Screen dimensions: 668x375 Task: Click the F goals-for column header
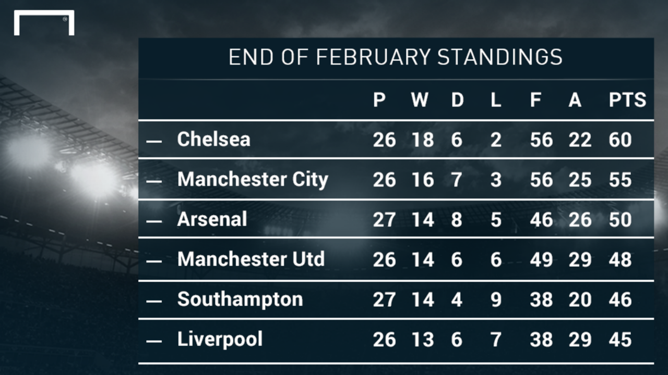click(x=535, y=100)
